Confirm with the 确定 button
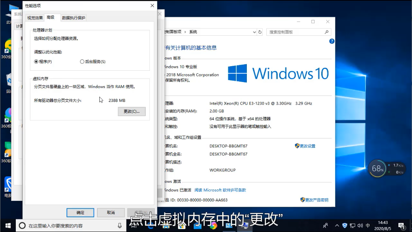Screen dimensions: 412x232 81,212
